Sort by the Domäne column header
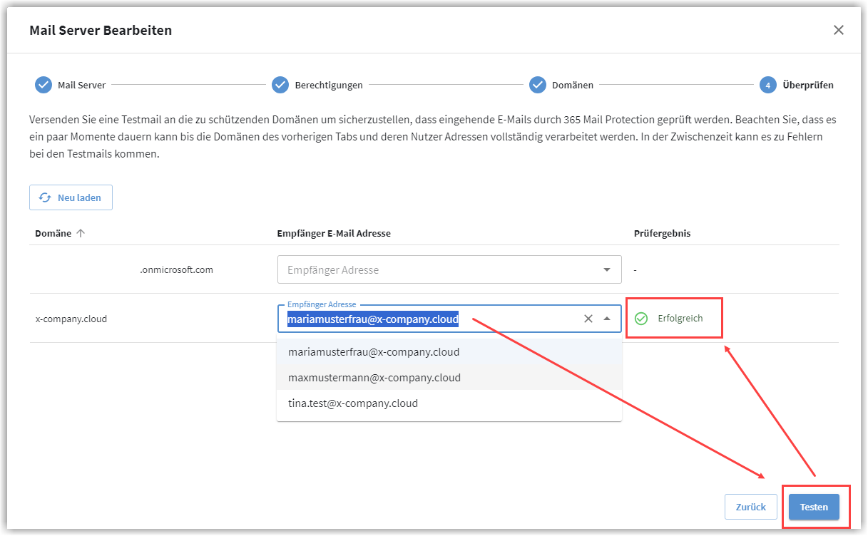This screenshot has height=536, width=868. [x=53, y=233]
